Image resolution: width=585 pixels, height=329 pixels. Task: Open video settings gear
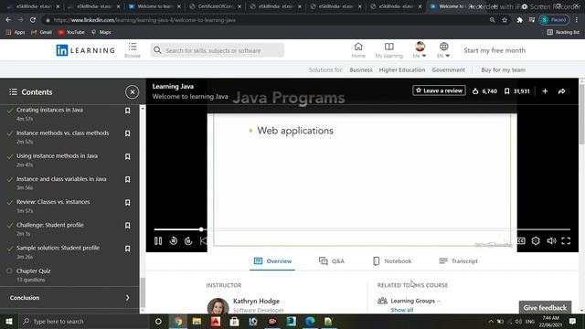click(536, 241)
